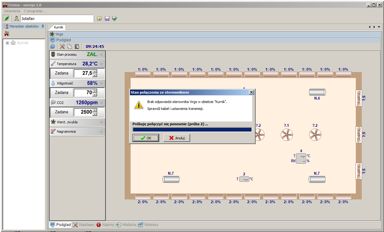Click the first top inlet flap labeled 1: 0%
This screenshot has width=384, height=232.
pos(143,75)
